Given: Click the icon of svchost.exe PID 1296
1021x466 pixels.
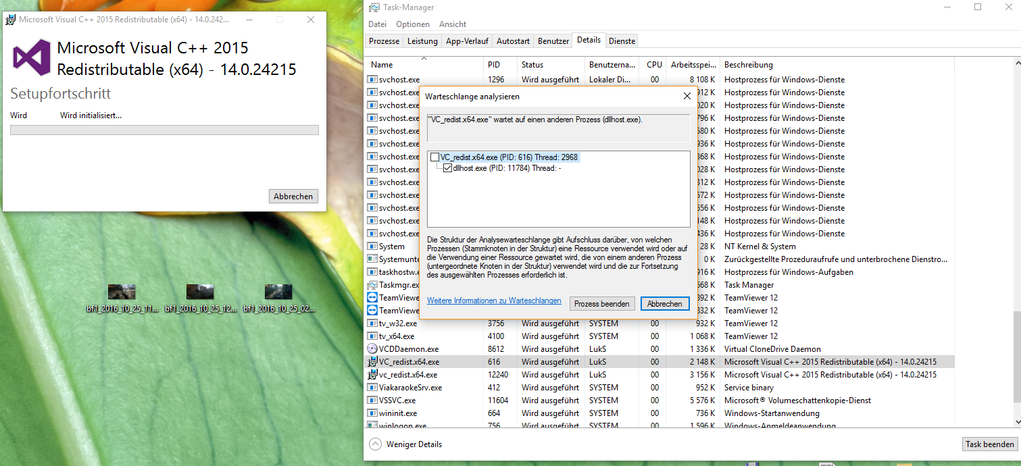Looking at the screenshot, I should coord(372,80).
